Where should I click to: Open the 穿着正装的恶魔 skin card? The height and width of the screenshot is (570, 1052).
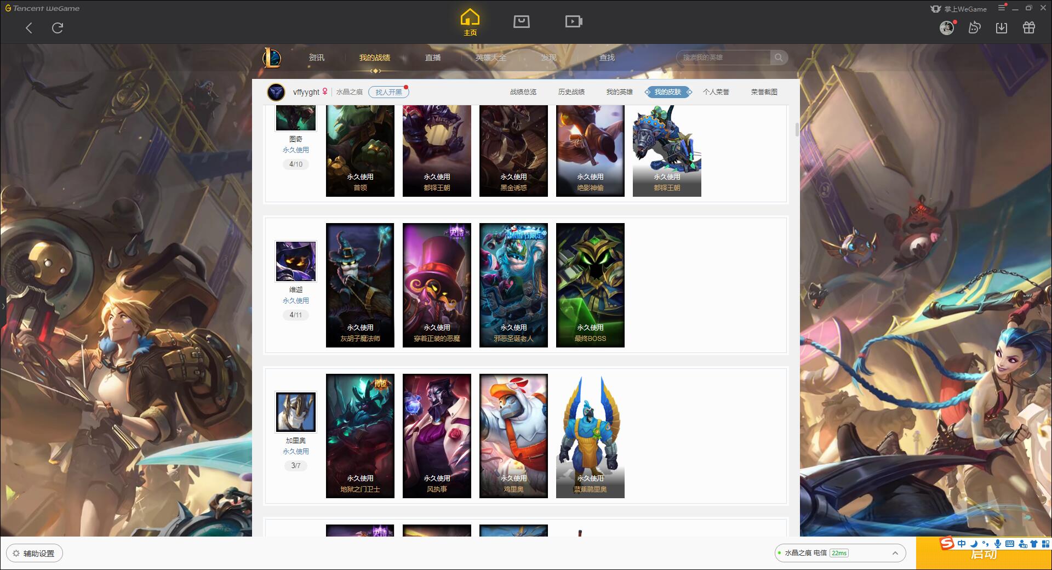coord(437,285)
